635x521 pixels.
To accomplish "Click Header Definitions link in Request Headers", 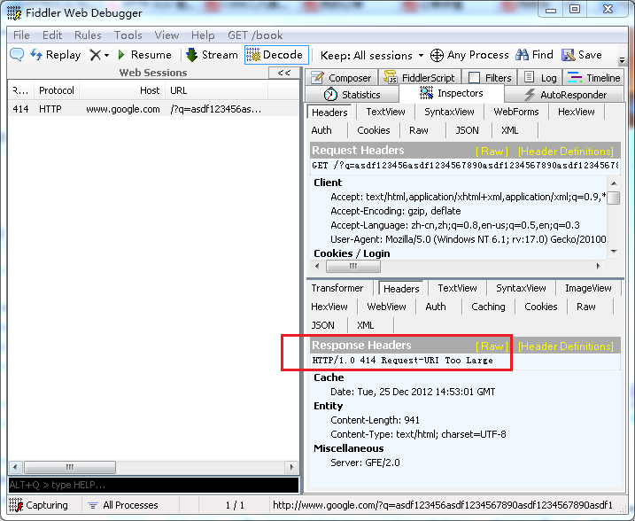I will click(x=565, y=152).
